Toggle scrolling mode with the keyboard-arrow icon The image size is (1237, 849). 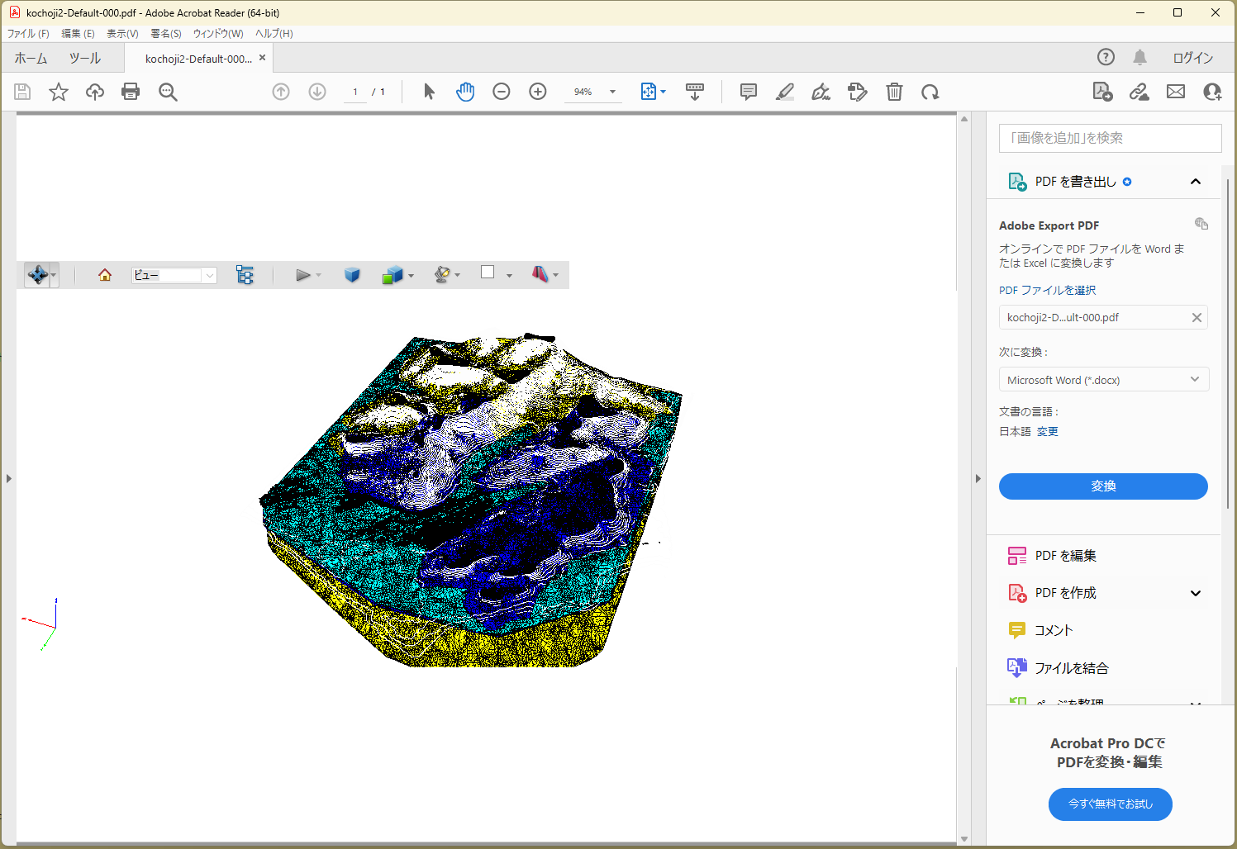(x=695, y=92)
